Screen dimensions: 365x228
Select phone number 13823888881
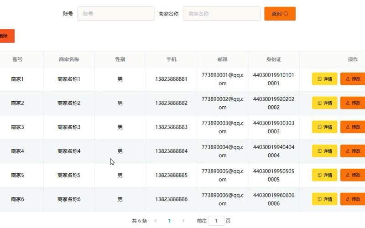[x=172, y=79]
